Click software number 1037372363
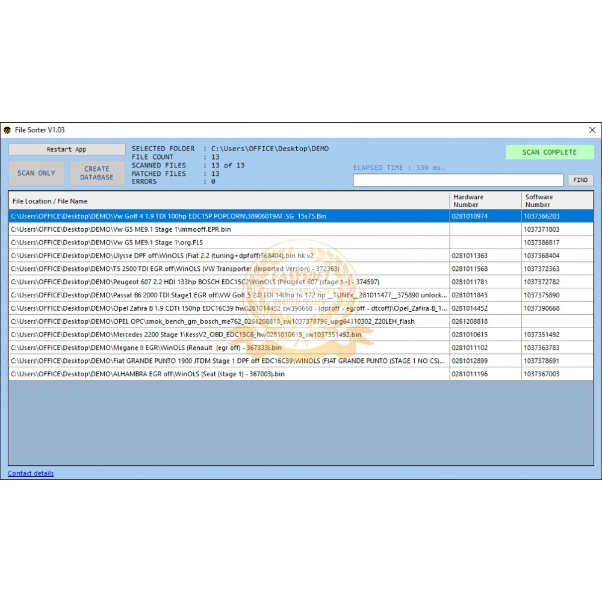The width and height of the screenshot is (602, 602). tap(542, 268)
